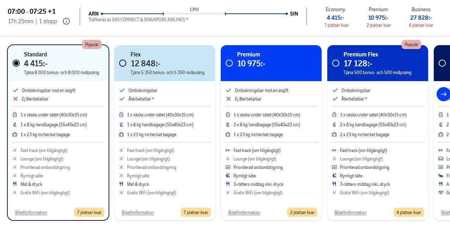Image resolution: width=450 pixels, height=231 pixels.
Task: Click the "Populär" badge on Premium Flex card
Action: [411, 45]
